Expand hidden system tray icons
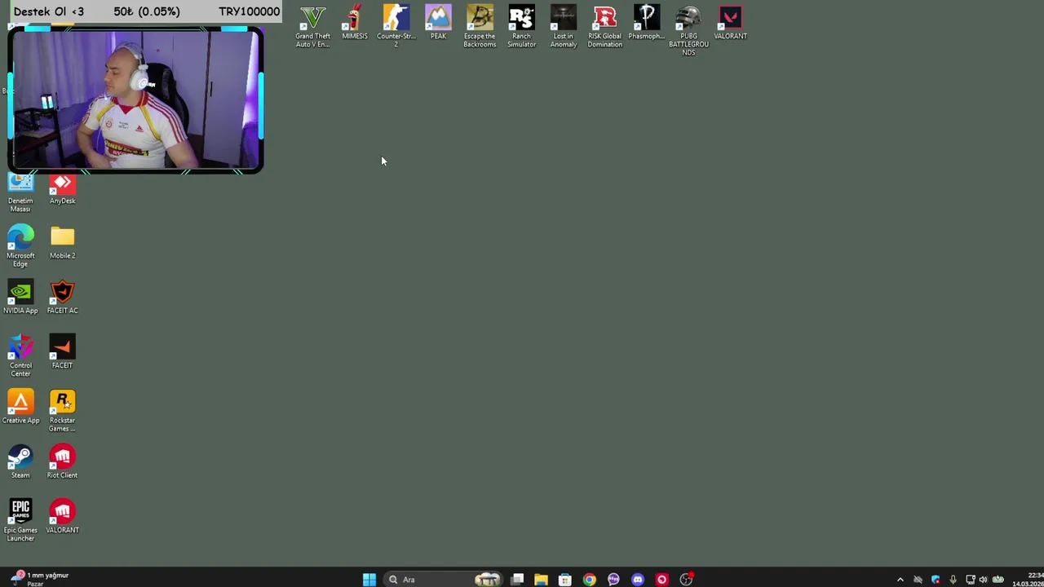The height and width of the screenshot is (587, 1044). 900,580
